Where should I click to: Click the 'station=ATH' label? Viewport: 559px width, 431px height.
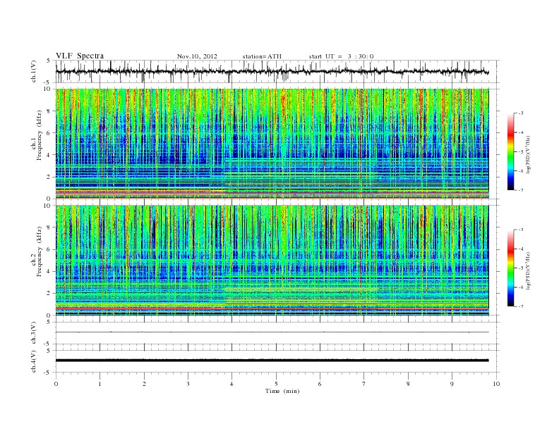point(262,56)
